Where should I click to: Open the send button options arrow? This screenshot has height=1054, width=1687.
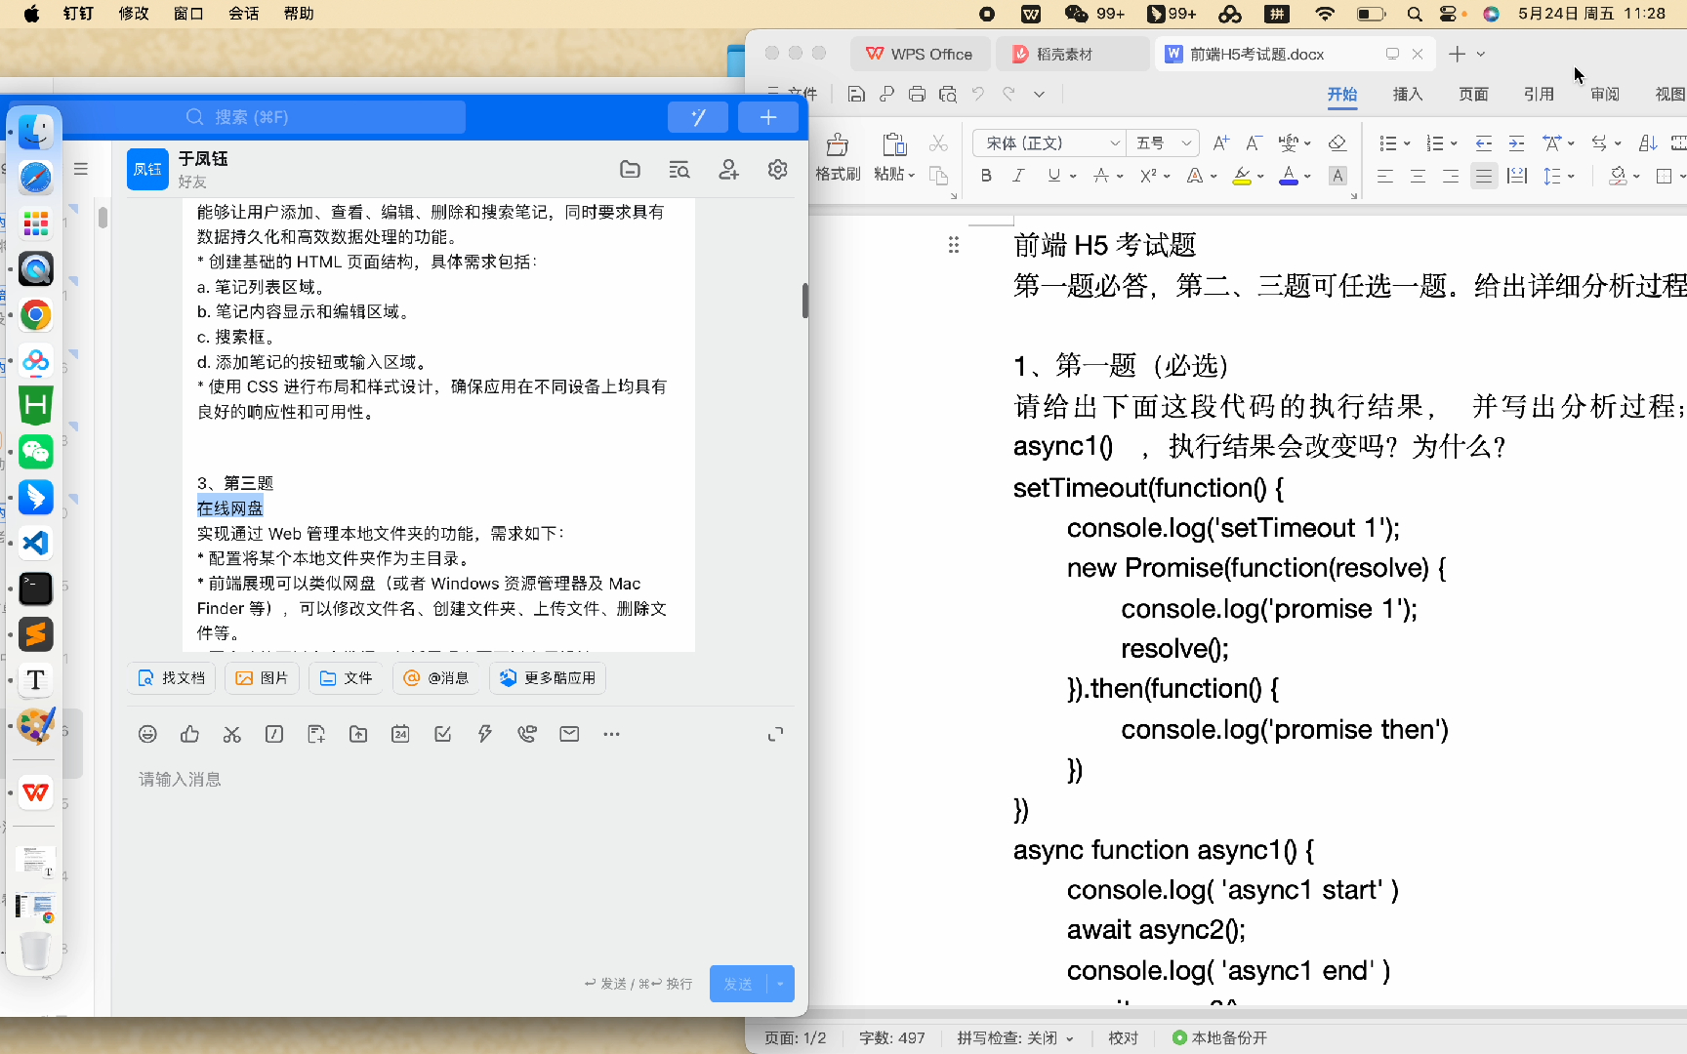tap(780, 984)
